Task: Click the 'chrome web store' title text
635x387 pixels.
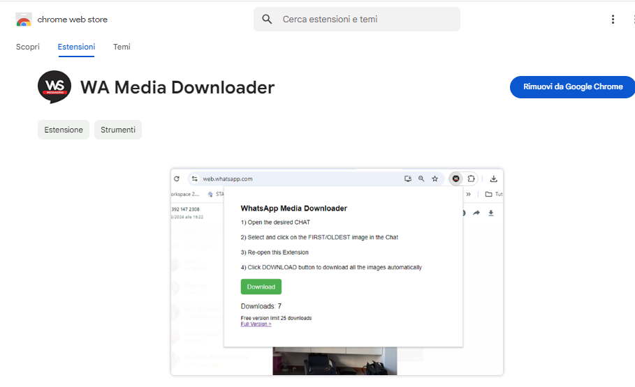Action: (73, 20)
